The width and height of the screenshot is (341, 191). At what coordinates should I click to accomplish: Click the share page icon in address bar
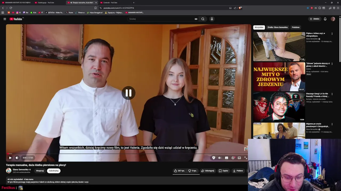tap(235, 8)
